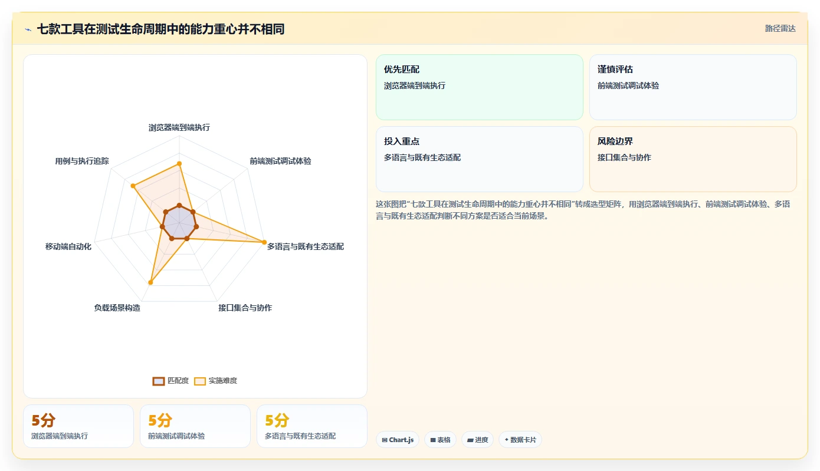Click 前端测试调试体验 text in 谨慎评估 card
This screenshot has height=471, width=820.
[x=628, y=85]
